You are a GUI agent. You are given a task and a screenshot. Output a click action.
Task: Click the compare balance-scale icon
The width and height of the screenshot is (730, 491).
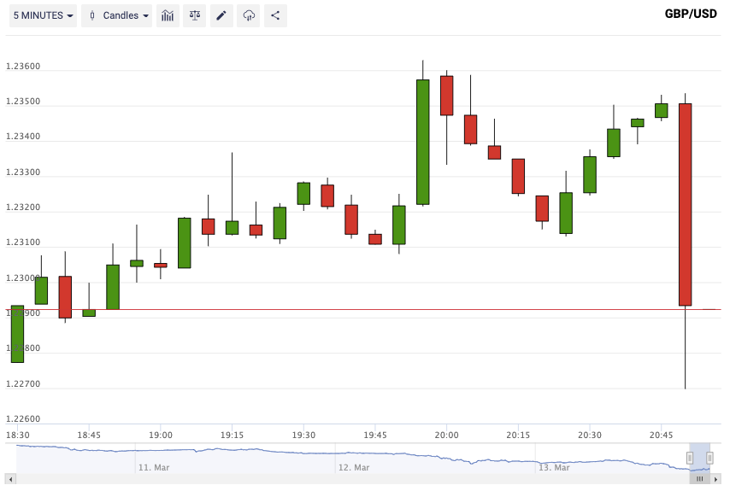(x=195, y=16)
